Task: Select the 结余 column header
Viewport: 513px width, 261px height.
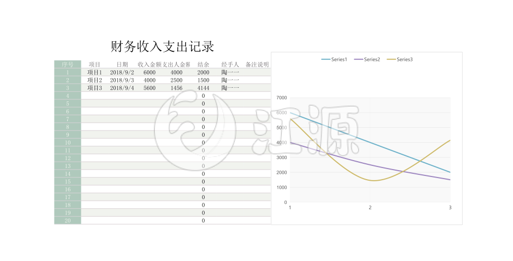Action: click(203, 64)
